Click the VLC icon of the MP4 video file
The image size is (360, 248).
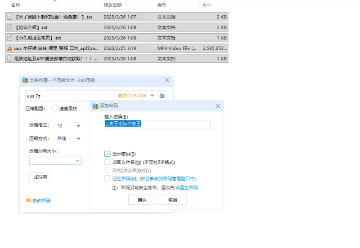[9, 48]
